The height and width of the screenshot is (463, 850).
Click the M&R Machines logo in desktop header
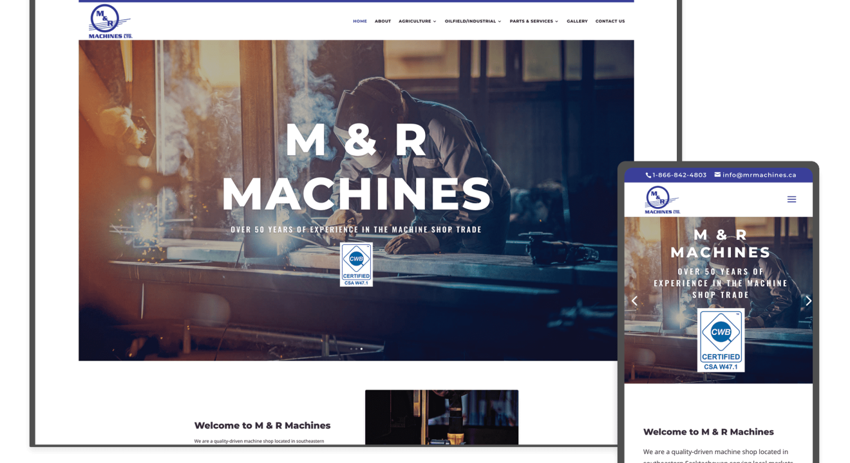click(x=110, y=21)
